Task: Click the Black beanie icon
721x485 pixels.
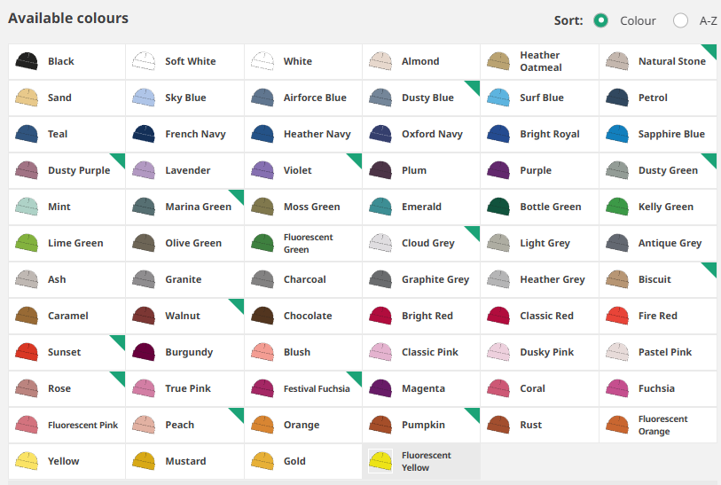Action: point(27,61)
